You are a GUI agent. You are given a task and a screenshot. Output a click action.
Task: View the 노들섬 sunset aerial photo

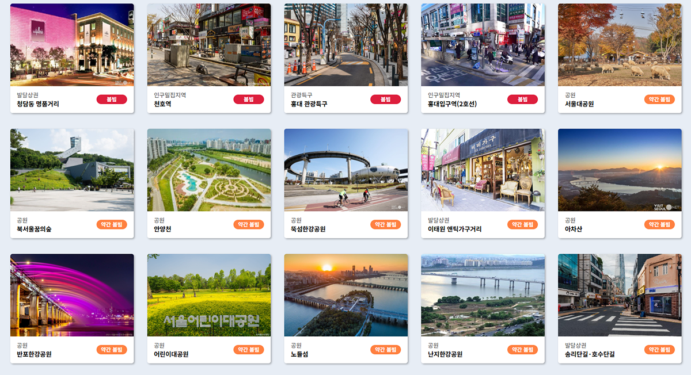tap(345, 296)
